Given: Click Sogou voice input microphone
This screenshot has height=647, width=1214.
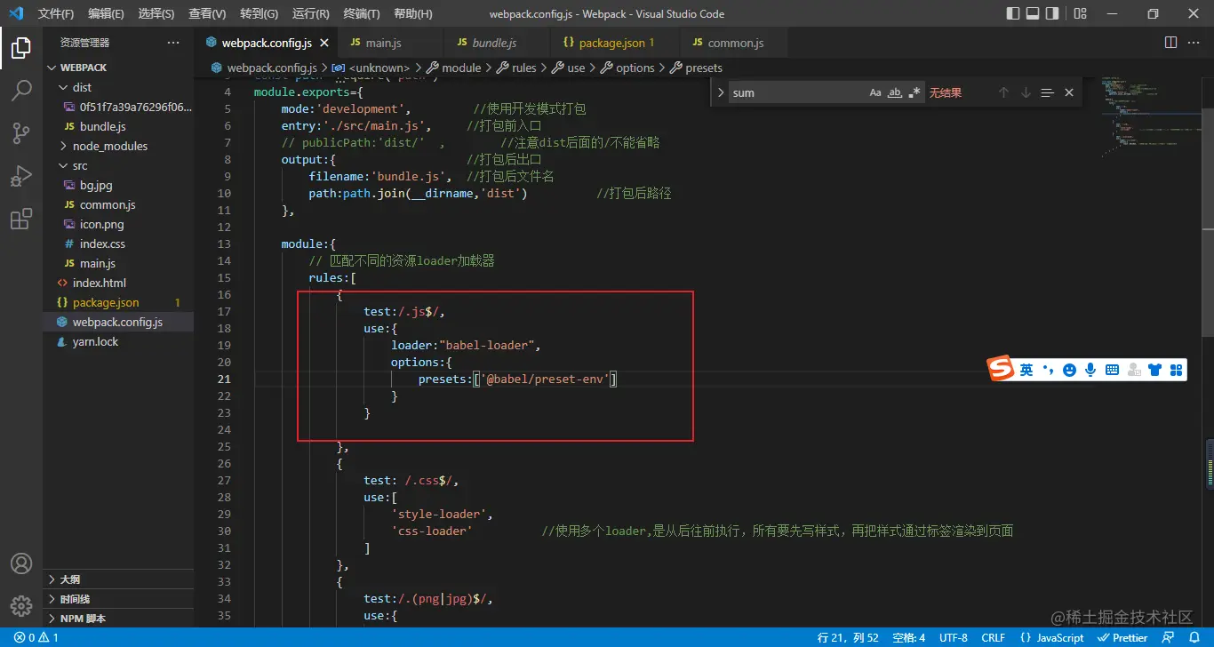Looking at the screenshot, I should click(x=1090, y=370).
